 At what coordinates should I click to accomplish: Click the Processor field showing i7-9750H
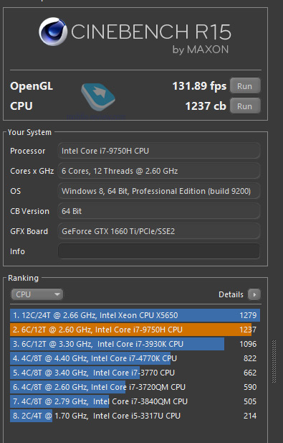[x=159, y=151]
